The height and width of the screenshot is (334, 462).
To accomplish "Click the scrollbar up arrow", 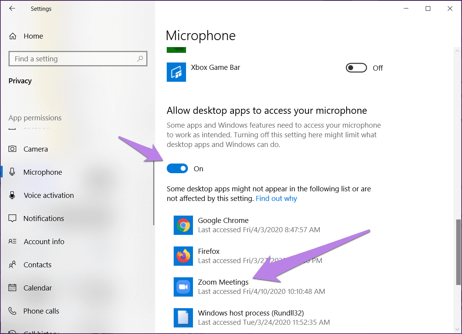I will pyautogui.click(x=457, y=51).
